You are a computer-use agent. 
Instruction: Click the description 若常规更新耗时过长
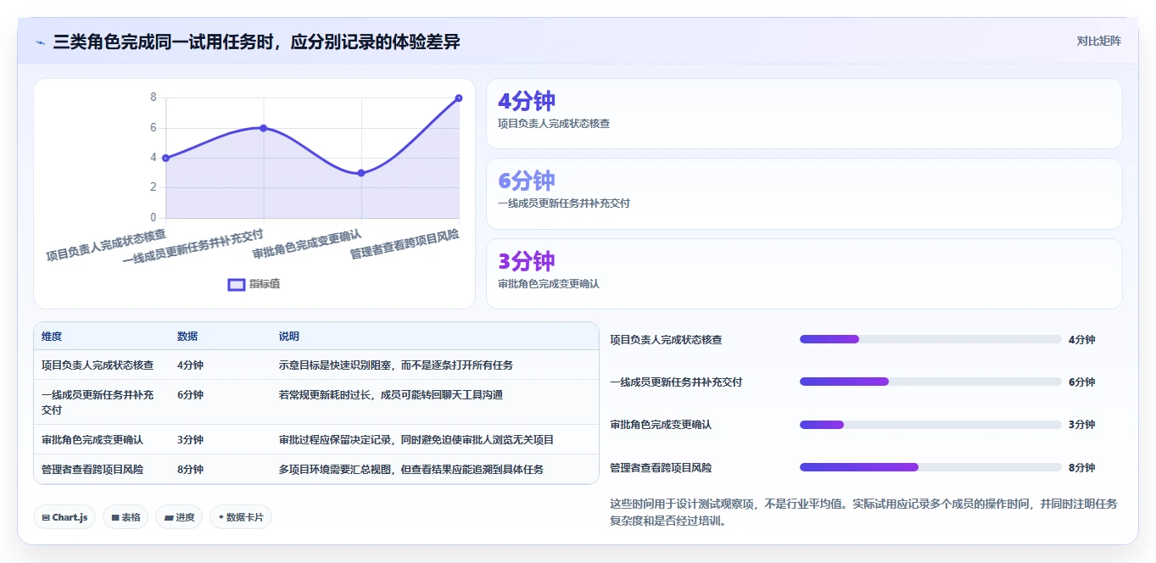[x=391, y=394]
